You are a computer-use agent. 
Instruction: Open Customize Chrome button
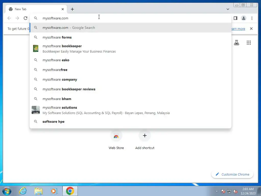232,174
